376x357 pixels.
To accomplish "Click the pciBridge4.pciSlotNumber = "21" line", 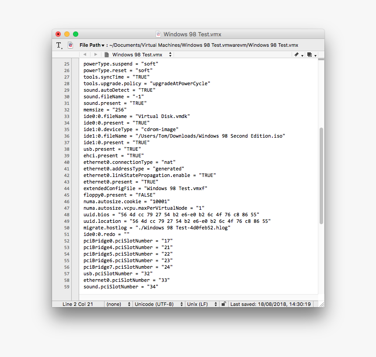I will [x=128, y=247].
